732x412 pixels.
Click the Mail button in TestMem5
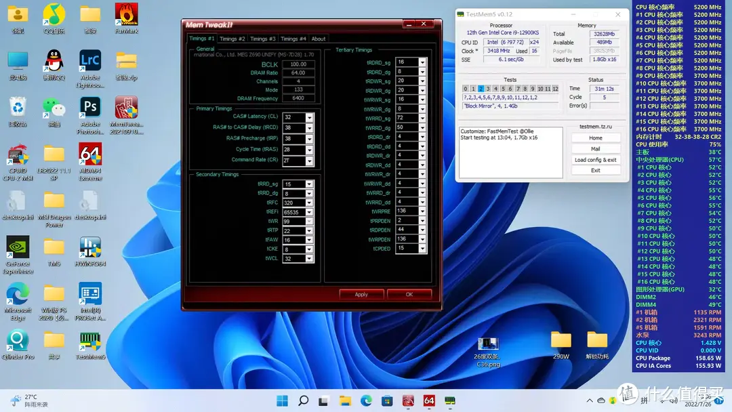tap(596, 149)
